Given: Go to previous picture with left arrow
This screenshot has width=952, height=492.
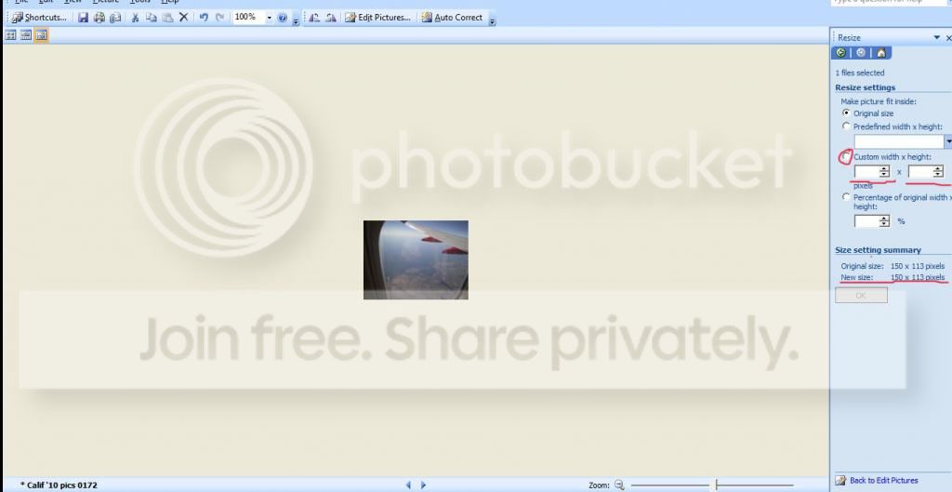Looking at the screenshot, I should (408, 485).
